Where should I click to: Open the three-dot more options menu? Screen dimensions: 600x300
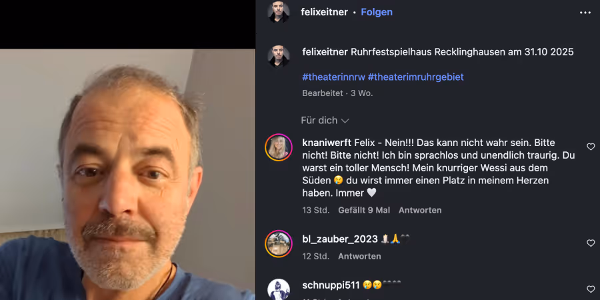click(x=585, y=13)
